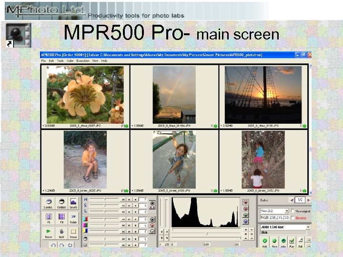This screenshot has width=343, height=257.
Task: Click the green Remove button in queue panel
Action: pos(274,242)
